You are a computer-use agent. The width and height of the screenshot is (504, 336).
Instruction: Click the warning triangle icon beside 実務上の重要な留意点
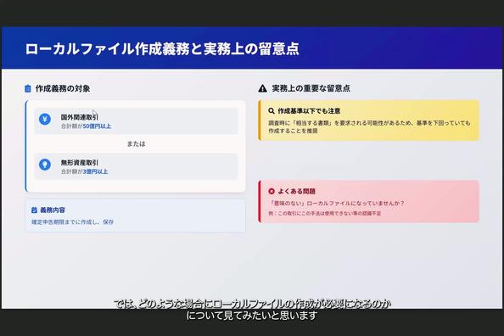263,88
